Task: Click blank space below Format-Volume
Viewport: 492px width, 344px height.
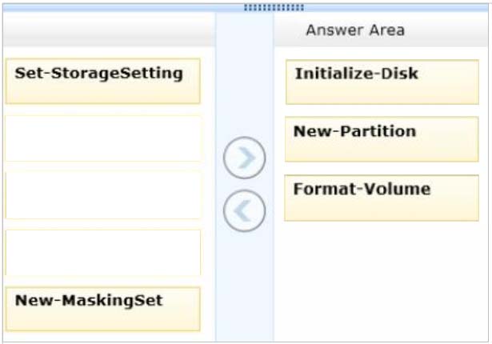Action: pyautogui.click(x=382, y=281)
